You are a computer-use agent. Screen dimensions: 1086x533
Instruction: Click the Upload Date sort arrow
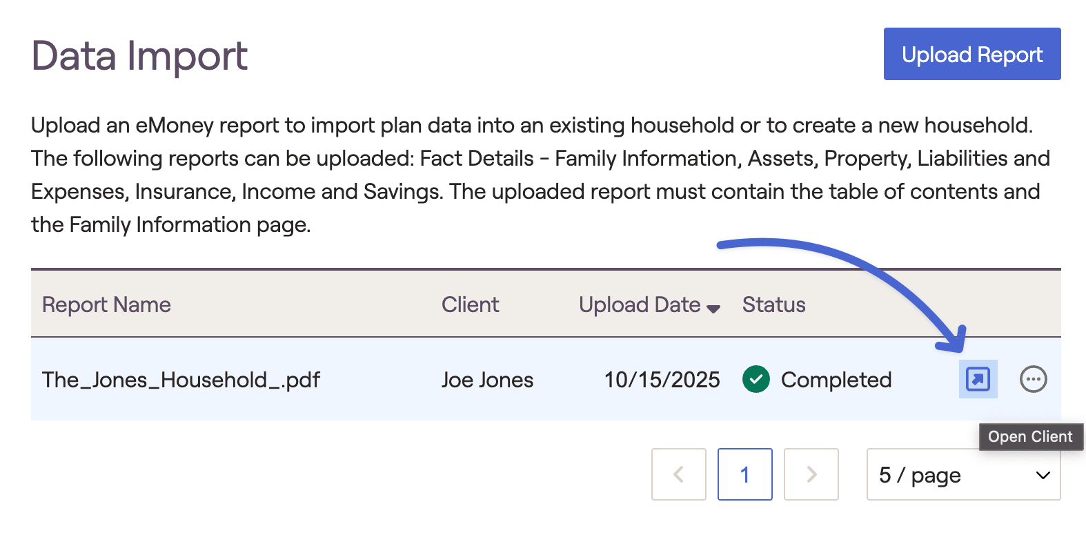coord(713,308)
